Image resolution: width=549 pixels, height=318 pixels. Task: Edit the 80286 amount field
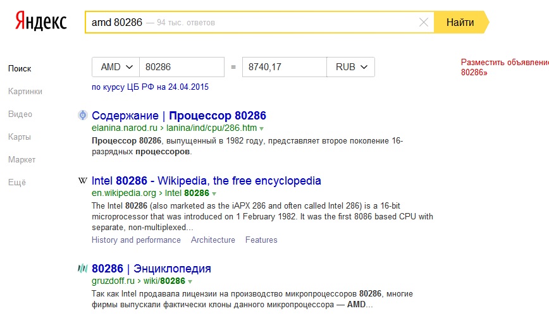pos(182,67)
